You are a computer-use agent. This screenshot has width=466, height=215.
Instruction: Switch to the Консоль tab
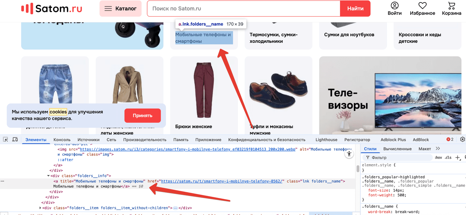point(62,139)
